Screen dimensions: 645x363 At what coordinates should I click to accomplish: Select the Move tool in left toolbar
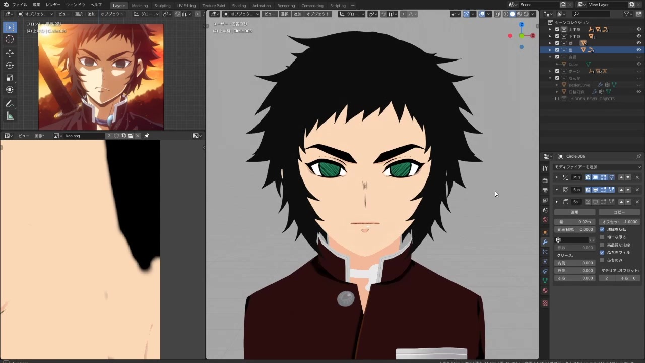pos(10,53)
